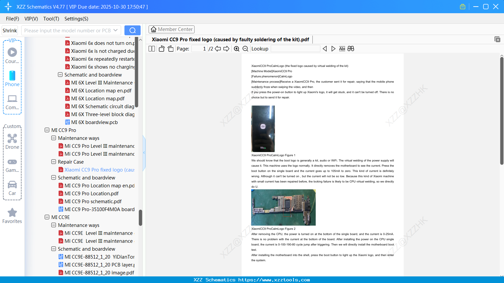Screen dimensions: 504x283
Task: Click the Shrink button
Action: click(10, 30)
